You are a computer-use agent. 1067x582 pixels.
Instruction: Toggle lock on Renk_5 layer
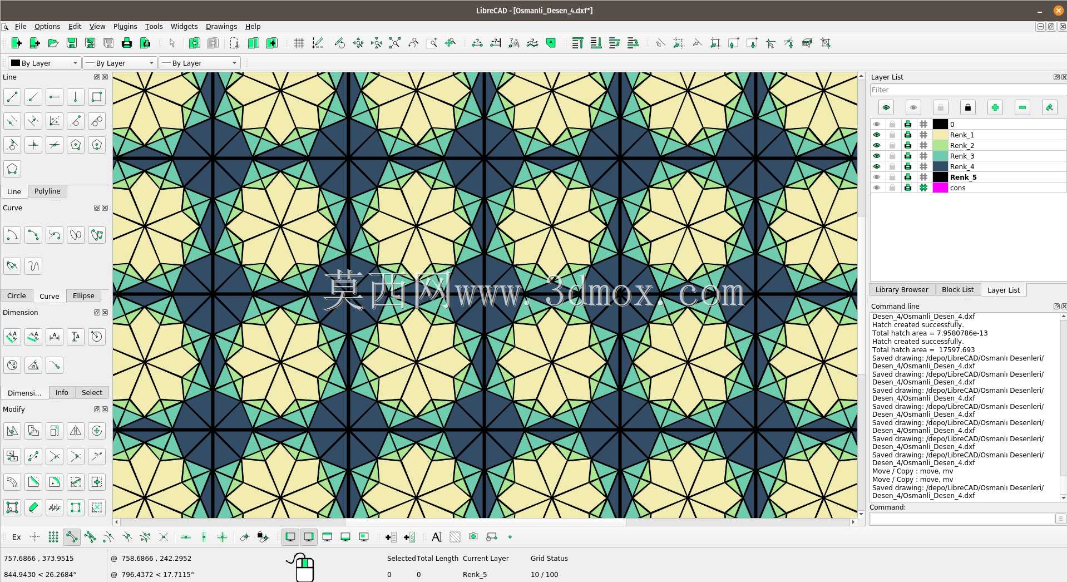[x=892, y=177]
